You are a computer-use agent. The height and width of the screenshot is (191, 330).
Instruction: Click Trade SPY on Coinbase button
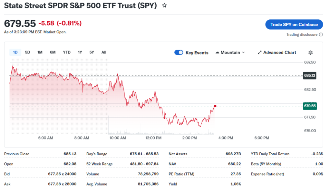(x=294, y=24)
